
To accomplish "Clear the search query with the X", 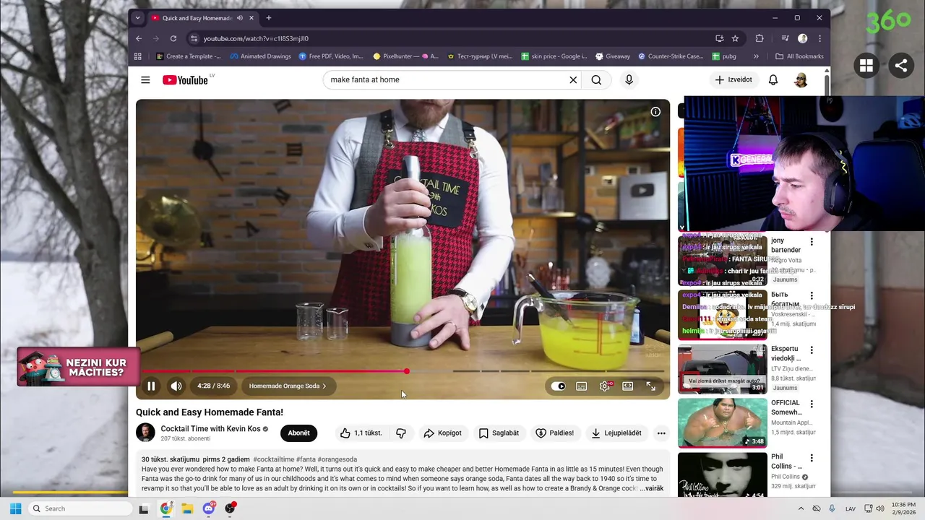I will pos(573,80).
